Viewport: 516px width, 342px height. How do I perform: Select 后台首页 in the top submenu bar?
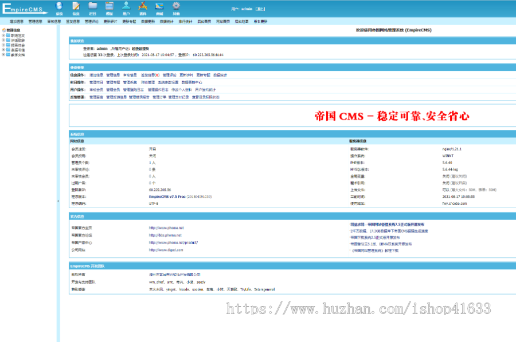204,21
